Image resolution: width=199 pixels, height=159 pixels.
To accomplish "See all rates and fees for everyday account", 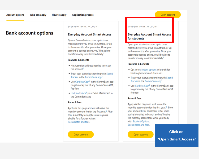I will pyautogui.click(x=79, y=122).
